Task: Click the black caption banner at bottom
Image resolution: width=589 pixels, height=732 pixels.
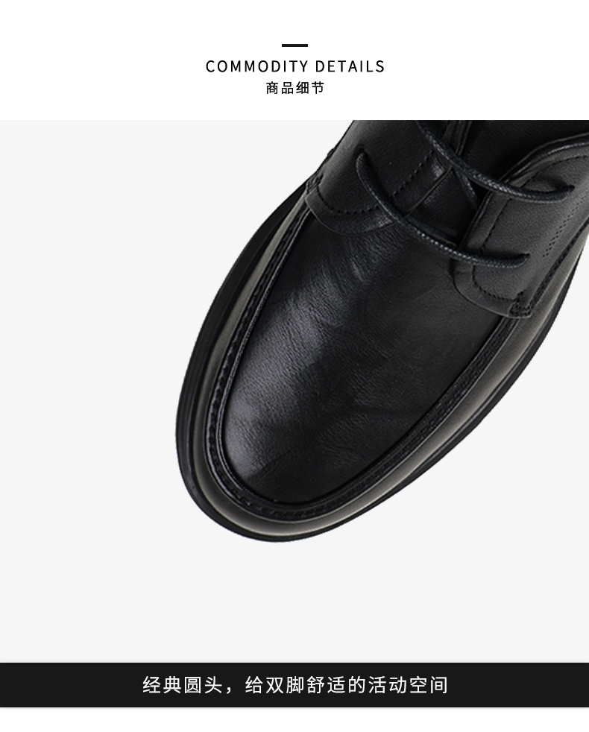Action: (294, 684)
